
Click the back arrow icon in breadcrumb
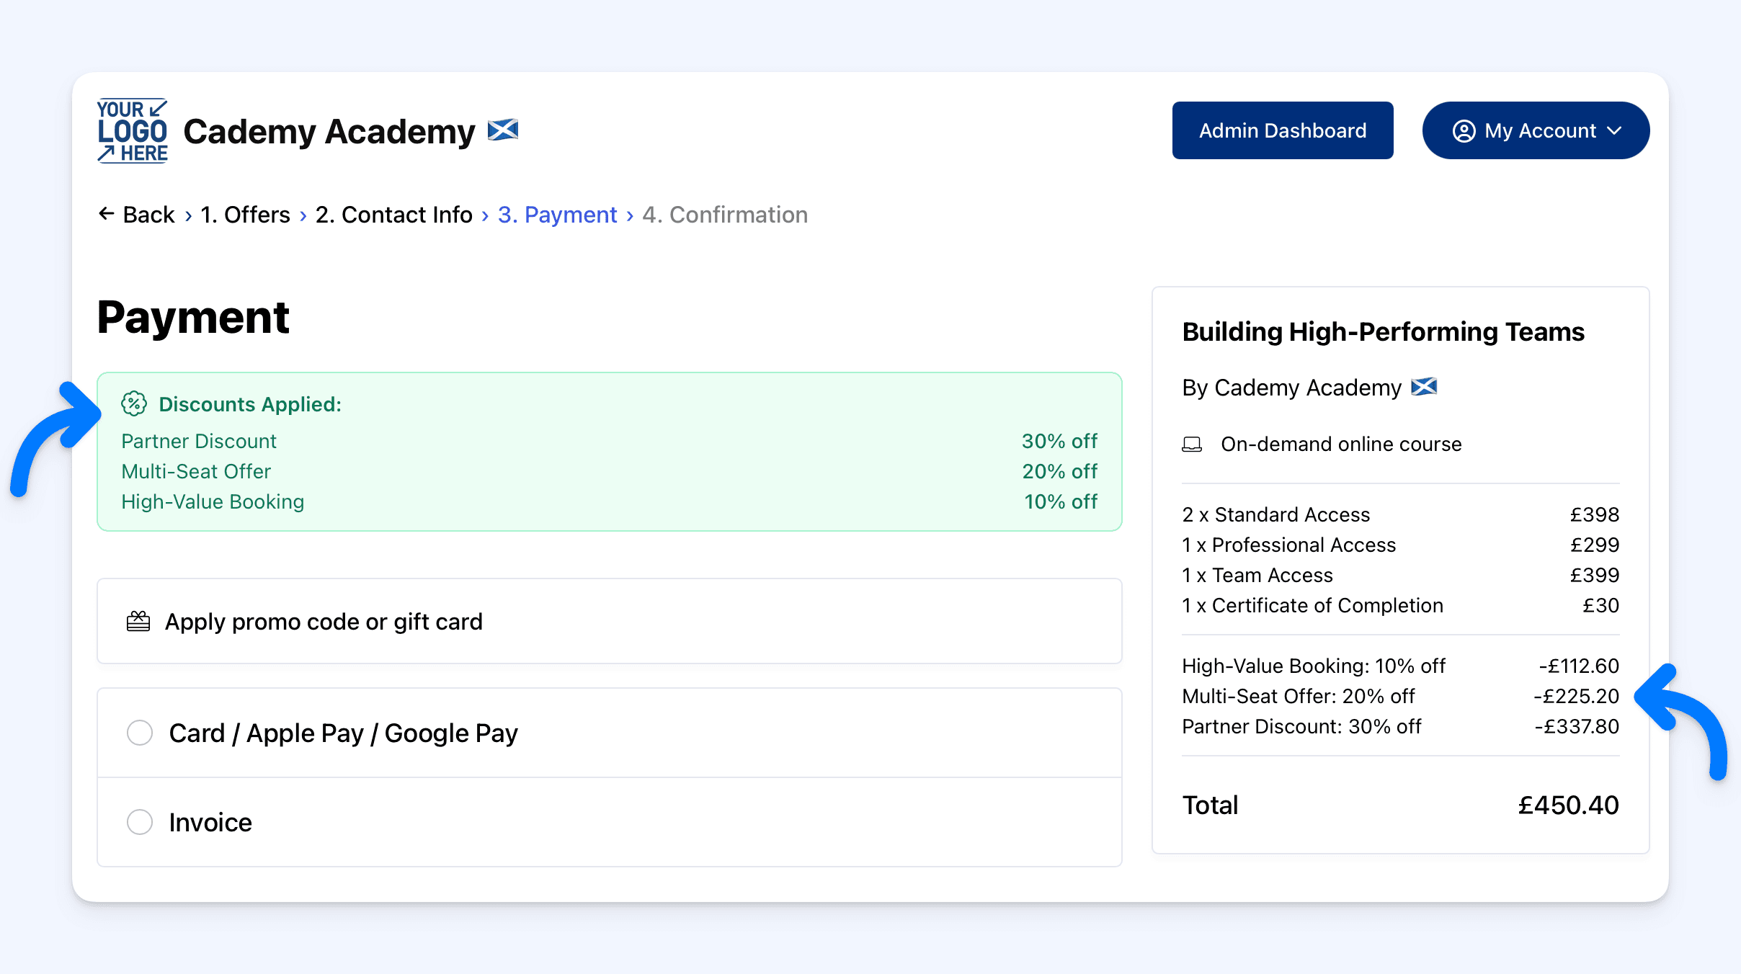107,214
